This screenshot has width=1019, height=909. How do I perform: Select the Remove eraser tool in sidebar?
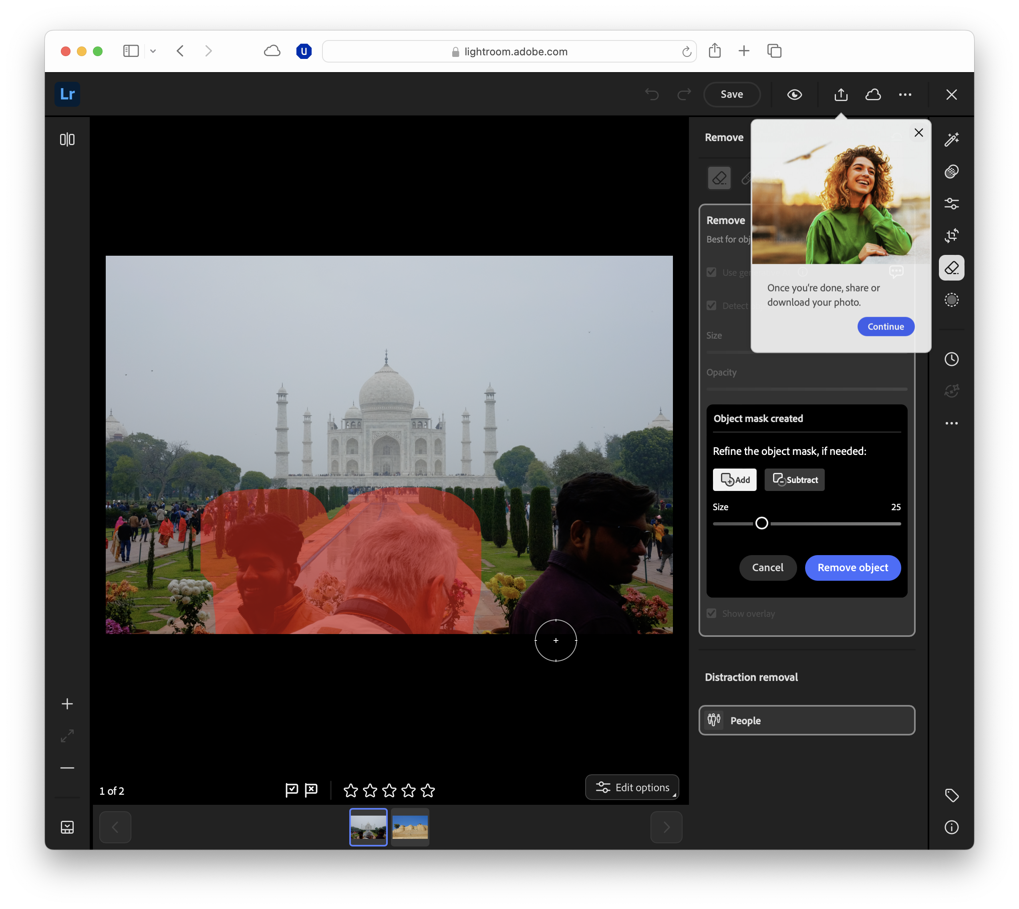pyautogui.click(x=951, y=268)
